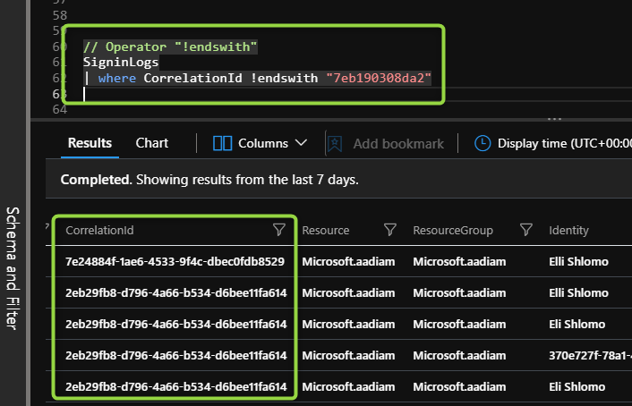632x406 pixels.
Task: Click the SigninLogs line in query editor
Action: tap(121, 62)
